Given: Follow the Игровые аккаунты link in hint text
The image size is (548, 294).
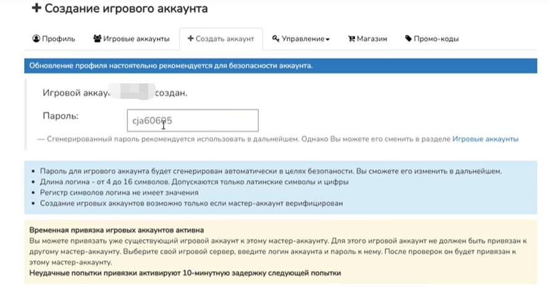Looking at the screenshot, I should tap(485, 139).
